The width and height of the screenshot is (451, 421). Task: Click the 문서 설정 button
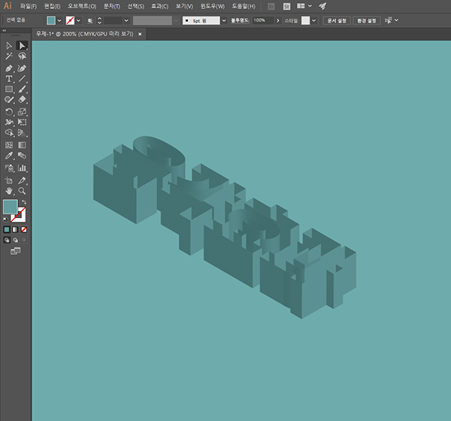click(337, 21)
